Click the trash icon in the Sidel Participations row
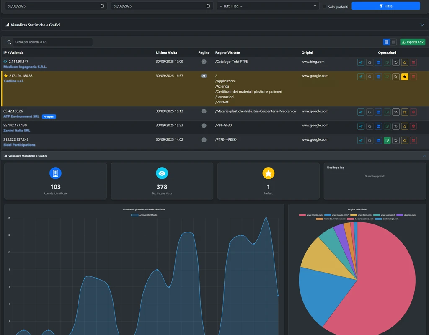 coord(413,141)
